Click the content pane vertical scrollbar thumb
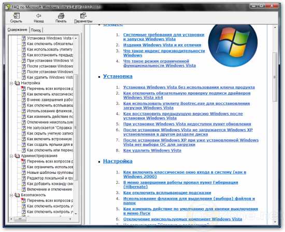 (x=275, y=77)
